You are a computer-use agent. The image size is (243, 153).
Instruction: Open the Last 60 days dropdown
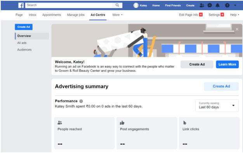(217, 105)
